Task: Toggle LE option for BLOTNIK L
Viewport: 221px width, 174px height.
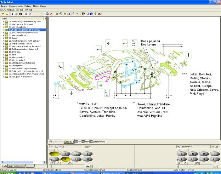Action: (65, 159)
